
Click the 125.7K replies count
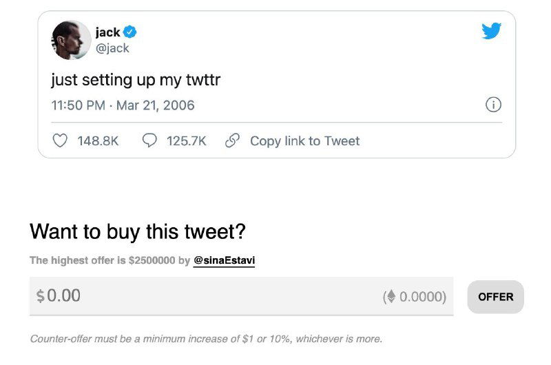pos(186,141)
